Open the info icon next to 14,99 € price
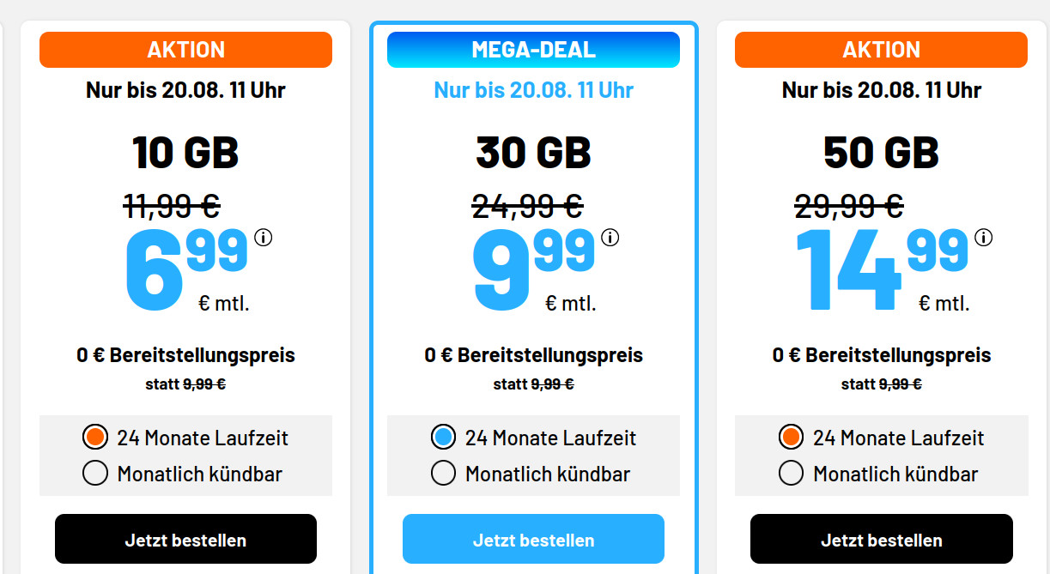The height and width of the screenshot is (574, 1050). [x=982, y=238]
